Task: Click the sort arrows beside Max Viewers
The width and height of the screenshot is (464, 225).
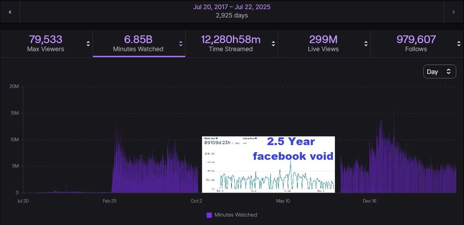Action: tap(88, 43)
